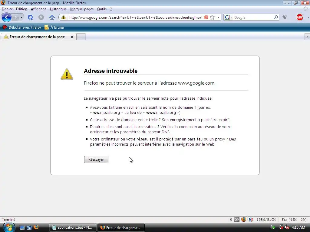Switch to applications.bat Notepad taskbar button
Screen dimensions: 310x232
click(72, 227)
